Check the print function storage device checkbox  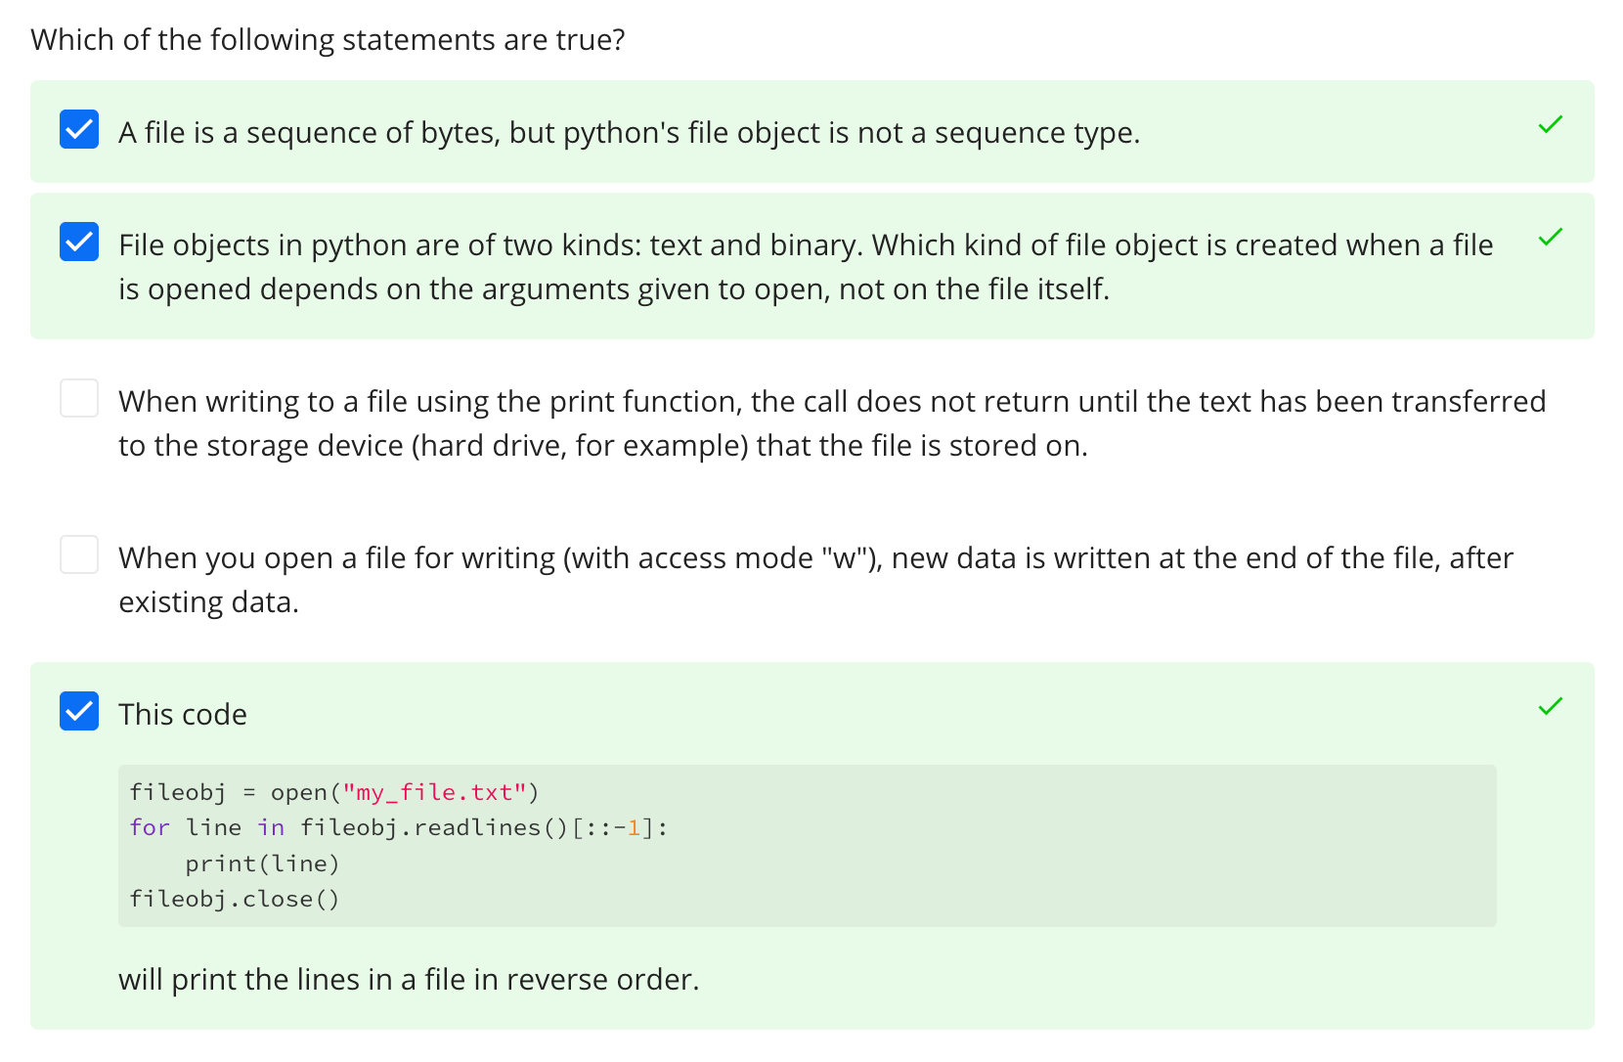click(x=79, y=398)
